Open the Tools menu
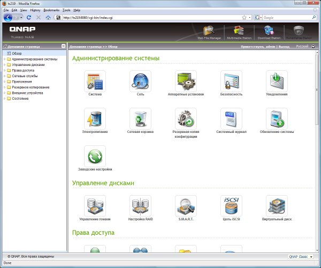The image size is (321, 268). point(66,10)
